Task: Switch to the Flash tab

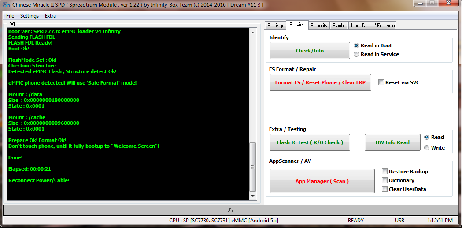Action: 338,26
